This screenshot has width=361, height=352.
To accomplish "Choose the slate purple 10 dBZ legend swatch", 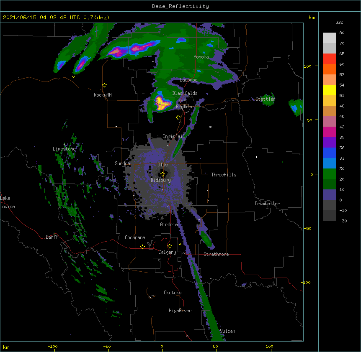I will tap(329, 195).
